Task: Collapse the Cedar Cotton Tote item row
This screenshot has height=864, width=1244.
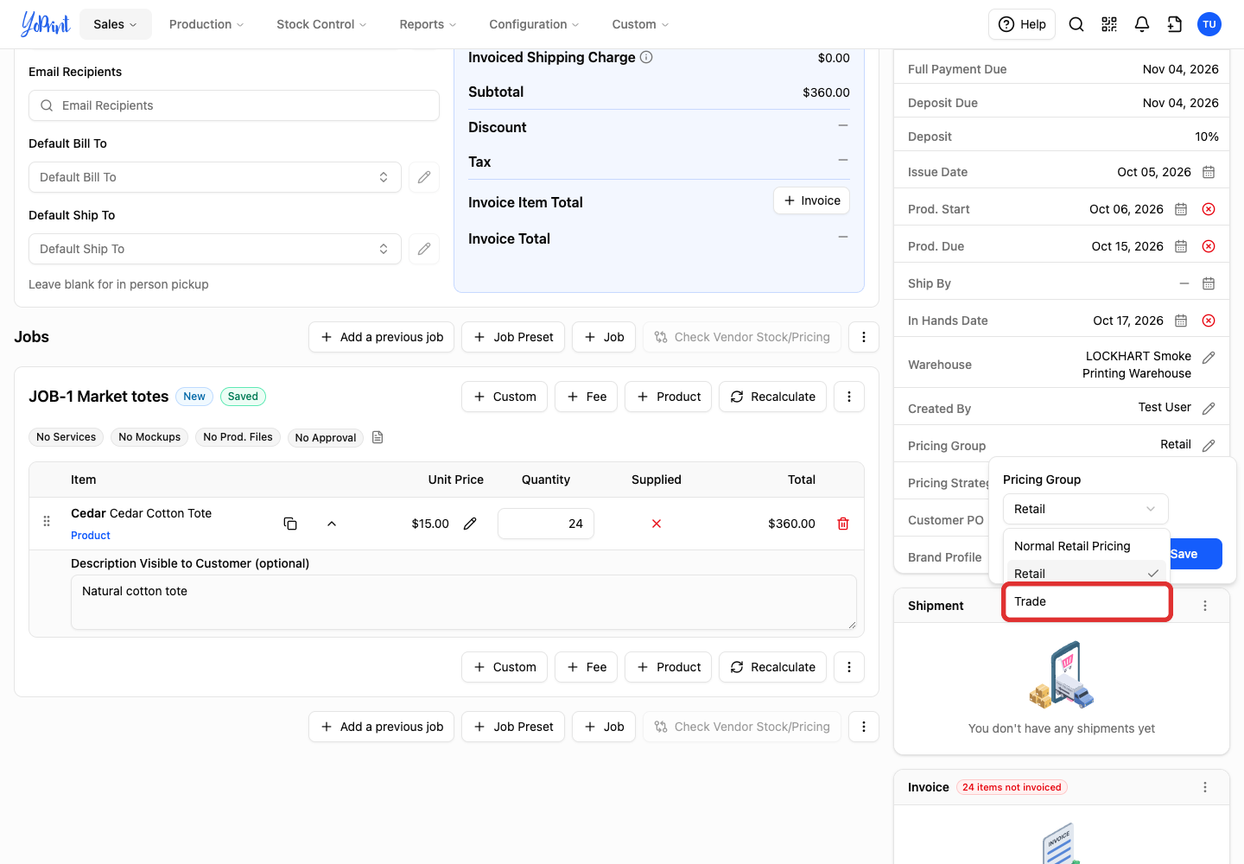Action: click(x=332, y=524)
